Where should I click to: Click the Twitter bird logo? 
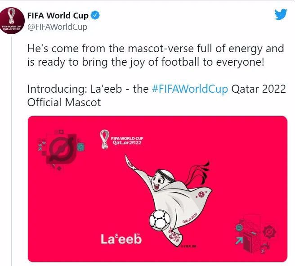(x=281, y=14)
